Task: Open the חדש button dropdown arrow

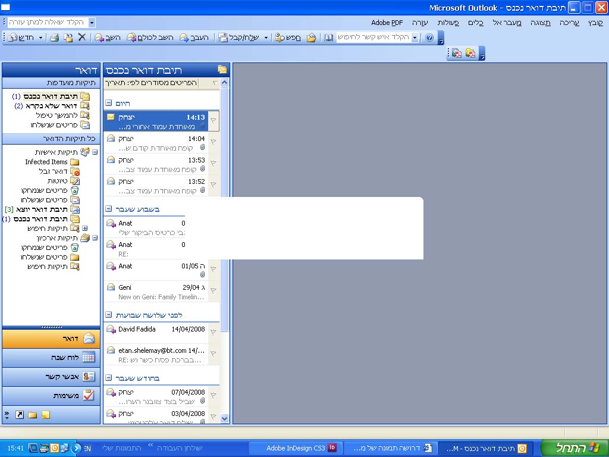Action: coord(40,37)
